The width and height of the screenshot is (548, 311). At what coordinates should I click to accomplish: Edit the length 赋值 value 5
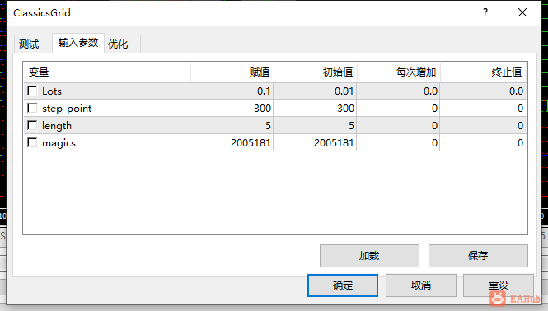coord(232,125)
